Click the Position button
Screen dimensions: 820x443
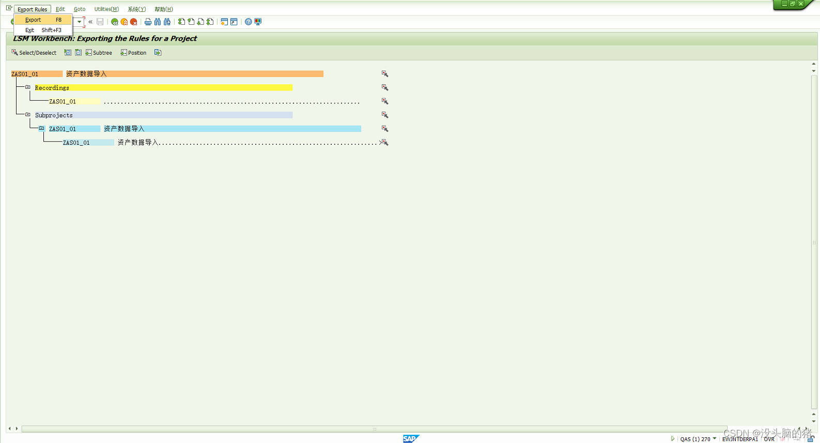tap(133, 53)
